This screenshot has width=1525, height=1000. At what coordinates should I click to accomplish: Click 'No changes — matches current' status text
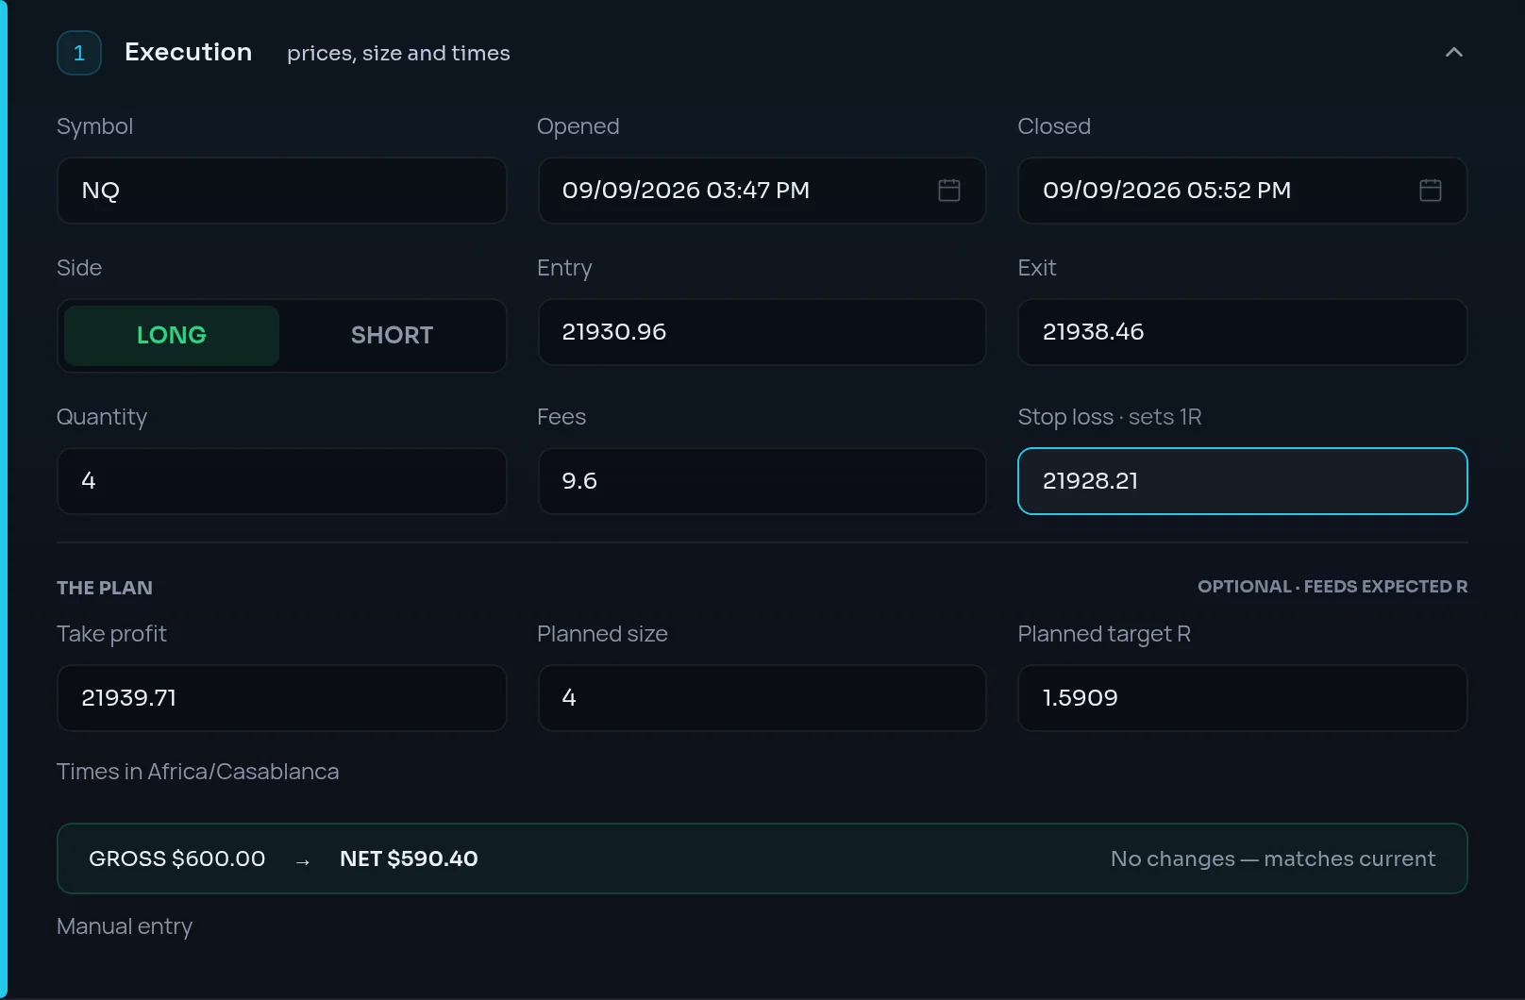[x=1273, y=858]
